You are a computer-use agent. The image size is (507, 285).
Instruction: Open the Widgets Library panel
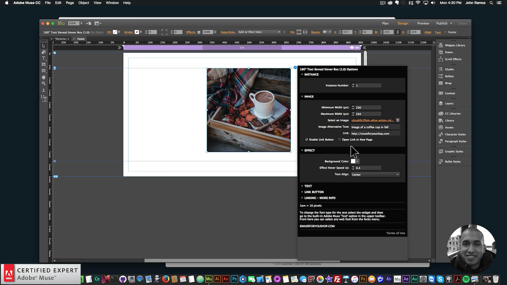coord(453,45)
